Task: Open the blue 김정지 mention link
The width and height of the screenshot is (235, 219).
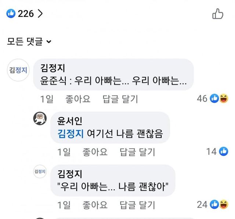Action: (71, 134)
